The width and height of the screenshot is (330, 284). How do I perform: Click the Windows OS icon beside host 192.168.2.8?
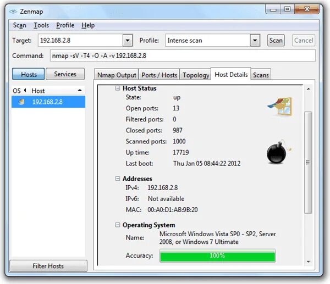click(21, 102)
